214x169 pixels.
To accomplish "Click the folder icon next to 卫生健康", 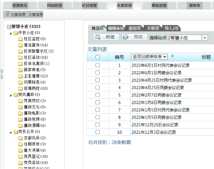I will tap(21, 76).
